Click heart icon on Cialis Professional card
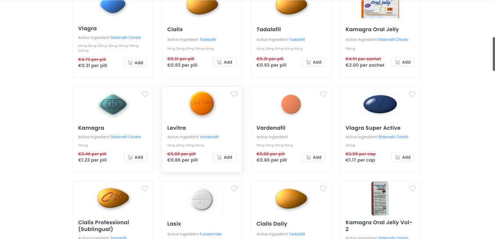 tap(145, 189)
